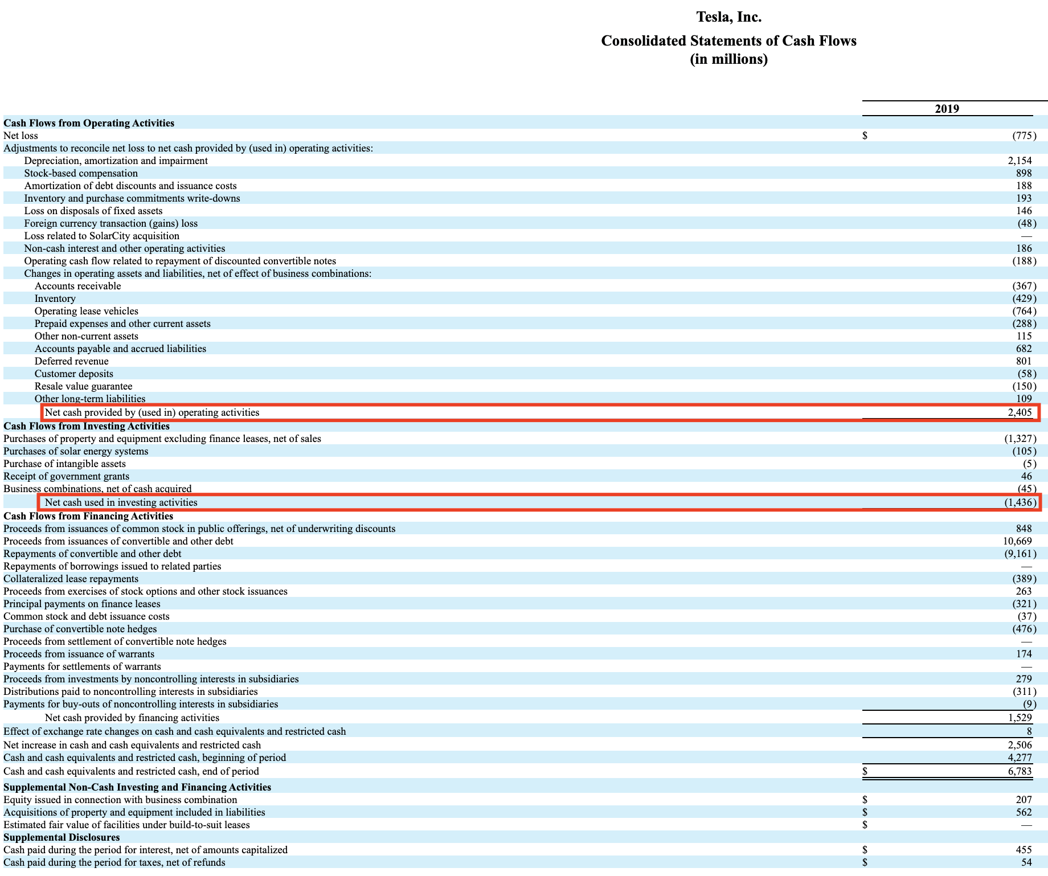Viewport: 1048px width, 876px height.
Task: Click 'Purchases of solar energy systems' label
Action: (x=76, y=451)
